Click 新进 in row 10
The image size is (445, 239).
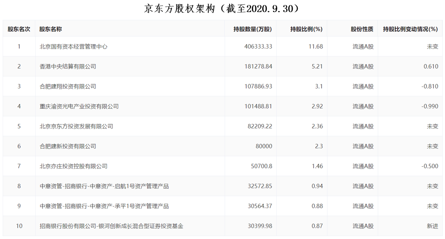click(x=432, y=226)
